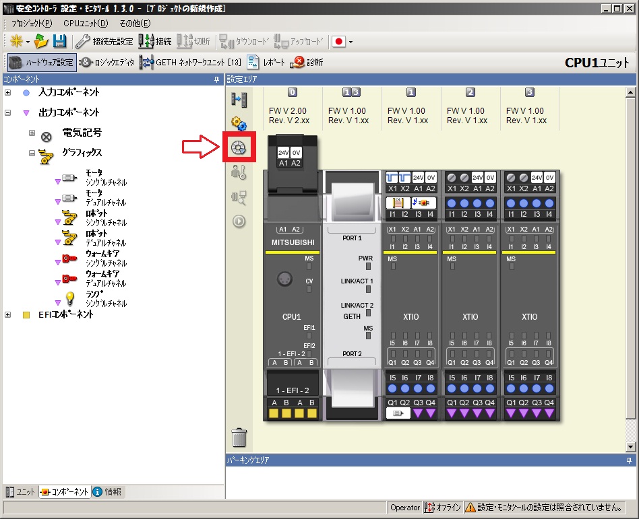The image size is (639, 519).
Task: Click the top icon in settings sidebar
Action: 239,100
